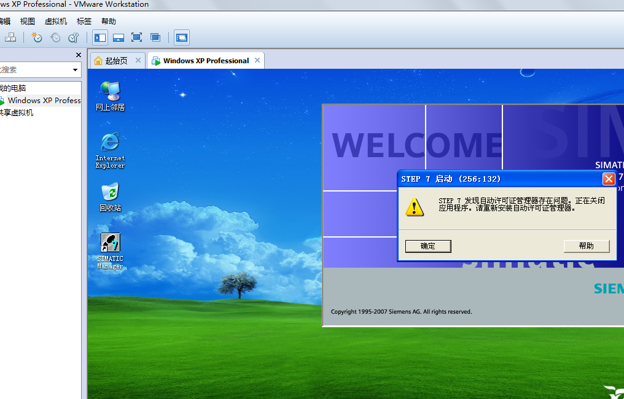The width and height of the screenshot is (624, 399).
Task: Select the SIMATIC Manager desktop shortcut
Action: (110, 251)
